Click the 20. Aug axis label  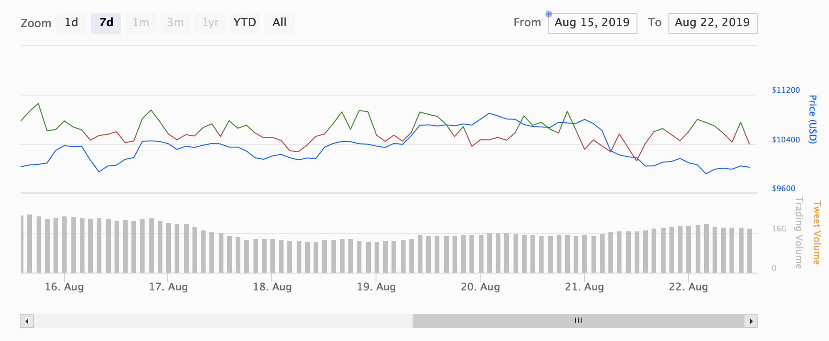(480, 287)
